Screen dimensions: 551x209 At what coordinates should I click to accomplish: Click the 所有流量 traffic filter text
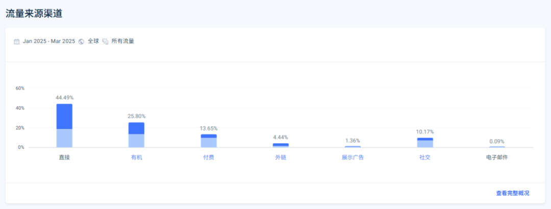122,41
